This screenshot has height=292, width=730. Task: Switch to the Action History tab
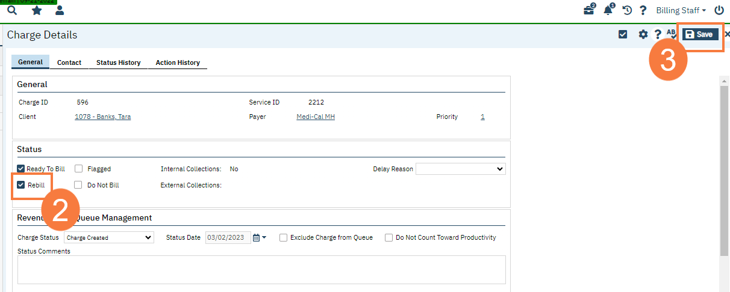click(178, 62)
